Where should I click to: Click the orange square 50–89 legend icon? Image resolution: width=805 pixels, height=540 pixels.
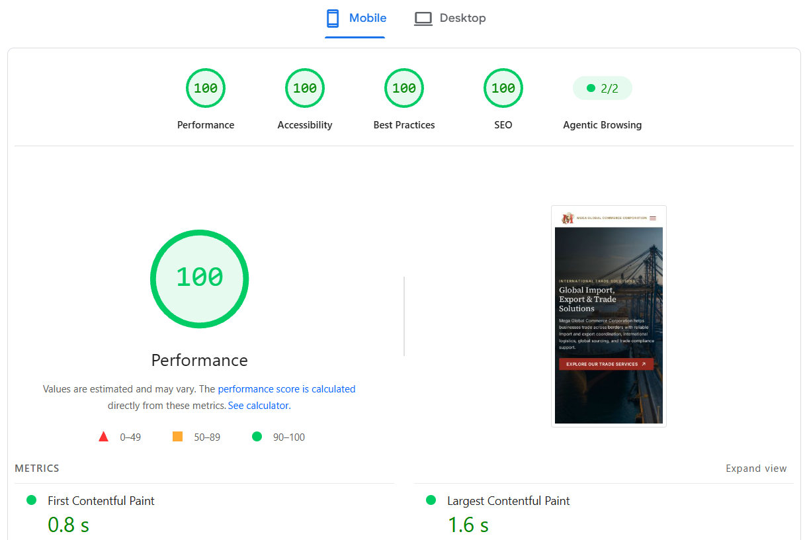click(x=177, y=437)
